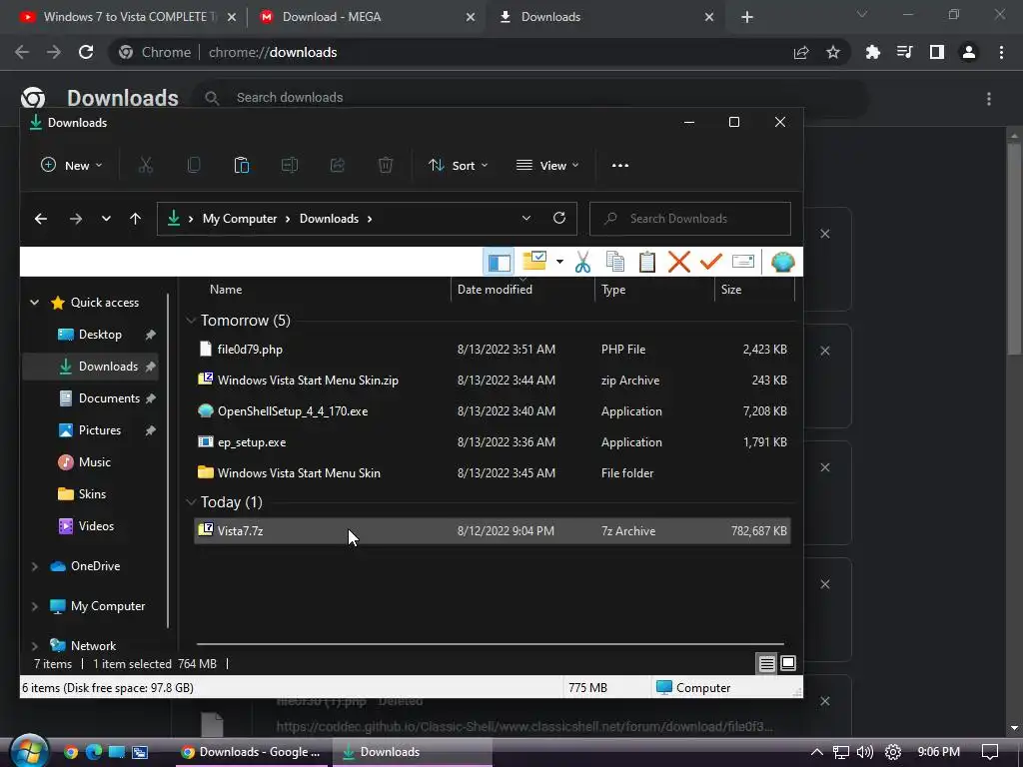The width and height of the screenshot is (1023, 767).
Task: Bookmark this page with star icon
Action: point(833,52)
